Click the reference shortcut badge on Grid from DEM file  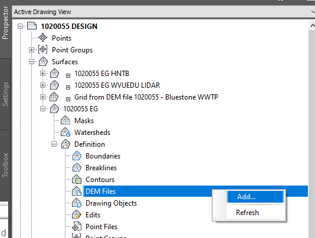click(x=68, y=99)
